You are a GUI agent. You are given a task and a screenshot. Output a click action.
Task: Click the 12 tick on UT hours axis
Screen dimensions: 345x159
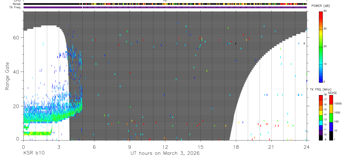pos(165,146)
